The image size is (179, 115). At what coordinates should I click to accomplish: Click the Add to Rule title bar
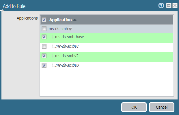click(72, 5)
